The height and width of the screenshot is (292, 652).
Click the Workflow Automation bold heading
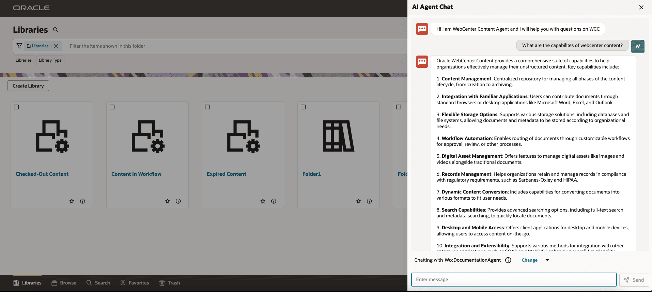pos(467,138)
